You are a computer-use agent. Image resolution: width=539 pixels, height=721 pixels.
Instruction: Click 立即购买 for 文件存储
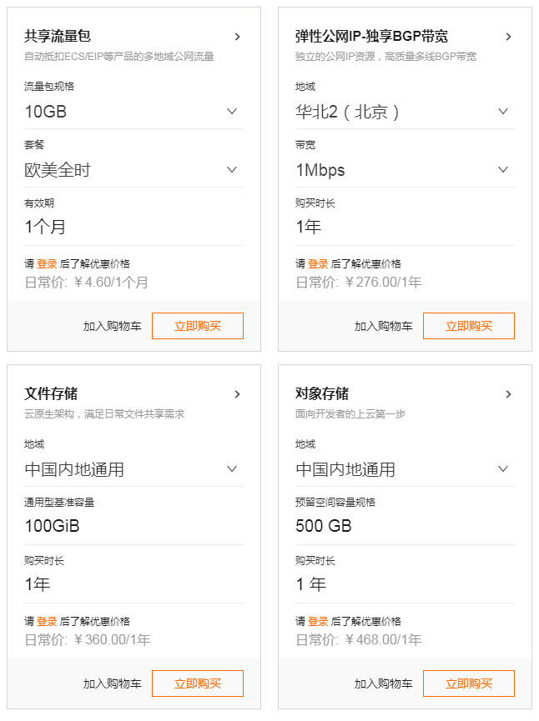(x=198, y=683)
